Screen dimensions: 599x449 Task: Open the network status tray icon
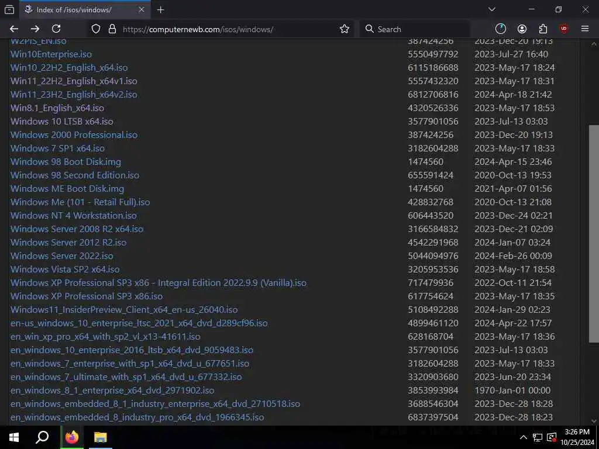[538, 437]
